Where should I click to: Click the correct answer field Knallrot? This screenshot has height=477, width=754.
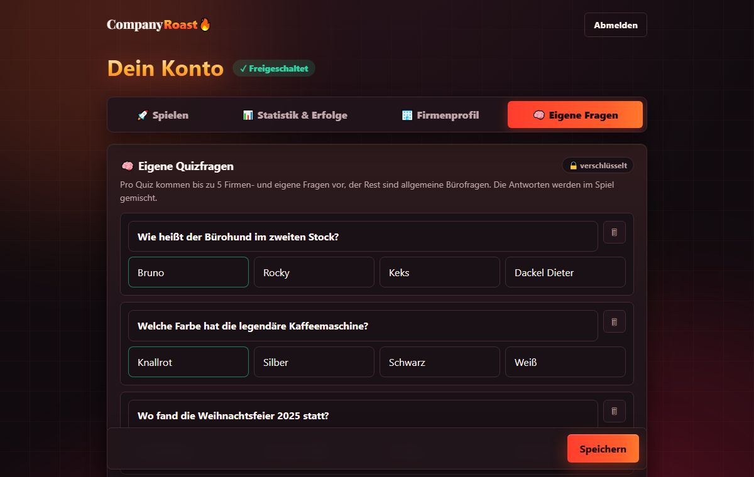[188, 362]
